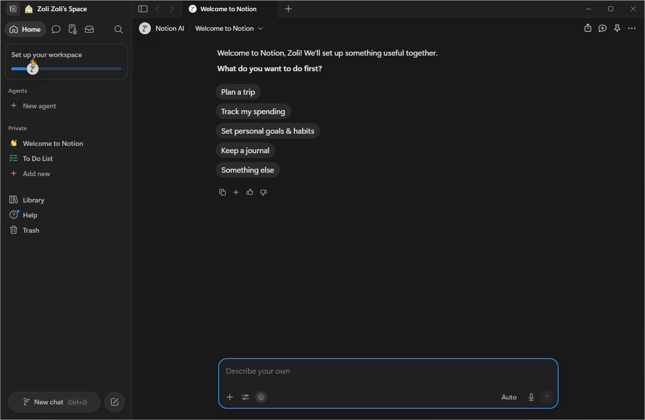645x420 pixels.
Task: Copy the response with the copy icon
Action: (222, 192)
